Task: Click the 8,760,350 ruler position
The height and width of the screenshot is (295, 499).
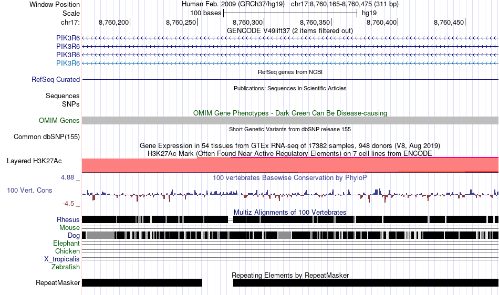Action: [x=315, y=22]
